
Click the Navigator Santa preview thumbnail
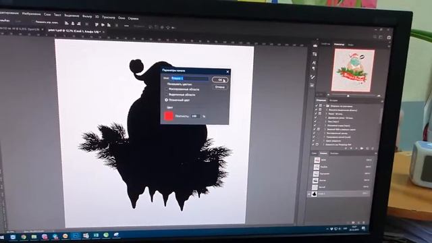[353, 70]
